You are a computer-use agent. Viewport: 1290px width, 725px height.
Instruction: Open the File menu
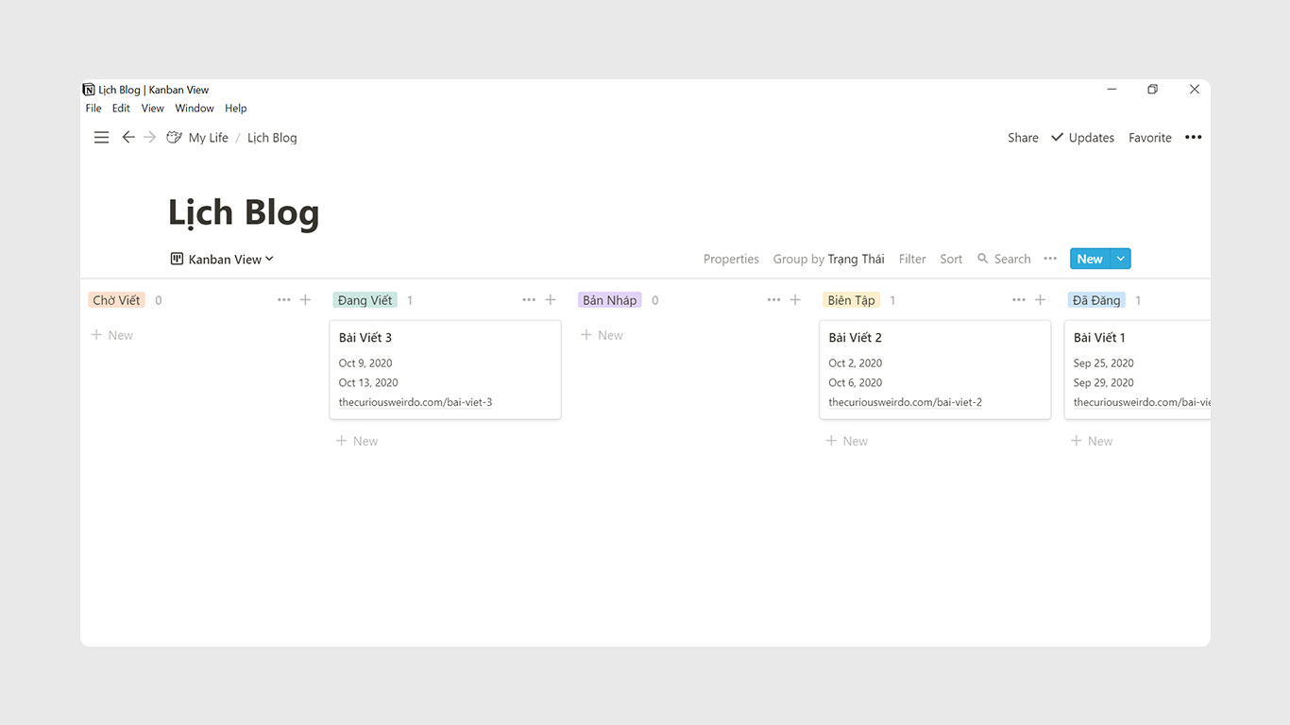click(93, 109)
